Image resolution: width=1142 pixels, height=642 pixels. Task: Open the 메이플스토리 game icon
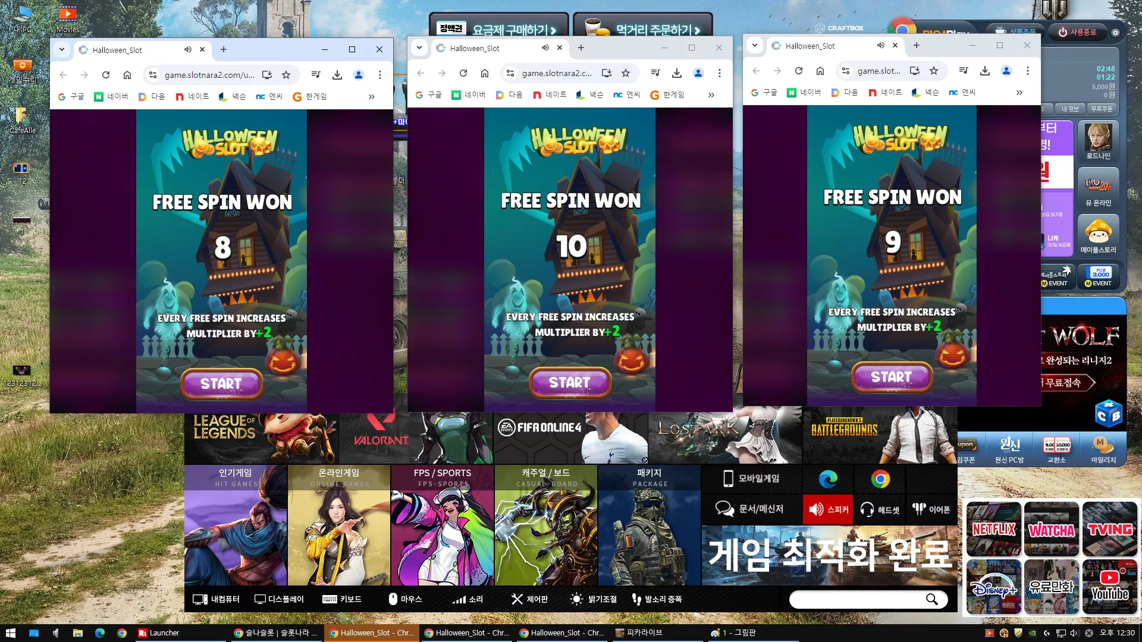1098,235
